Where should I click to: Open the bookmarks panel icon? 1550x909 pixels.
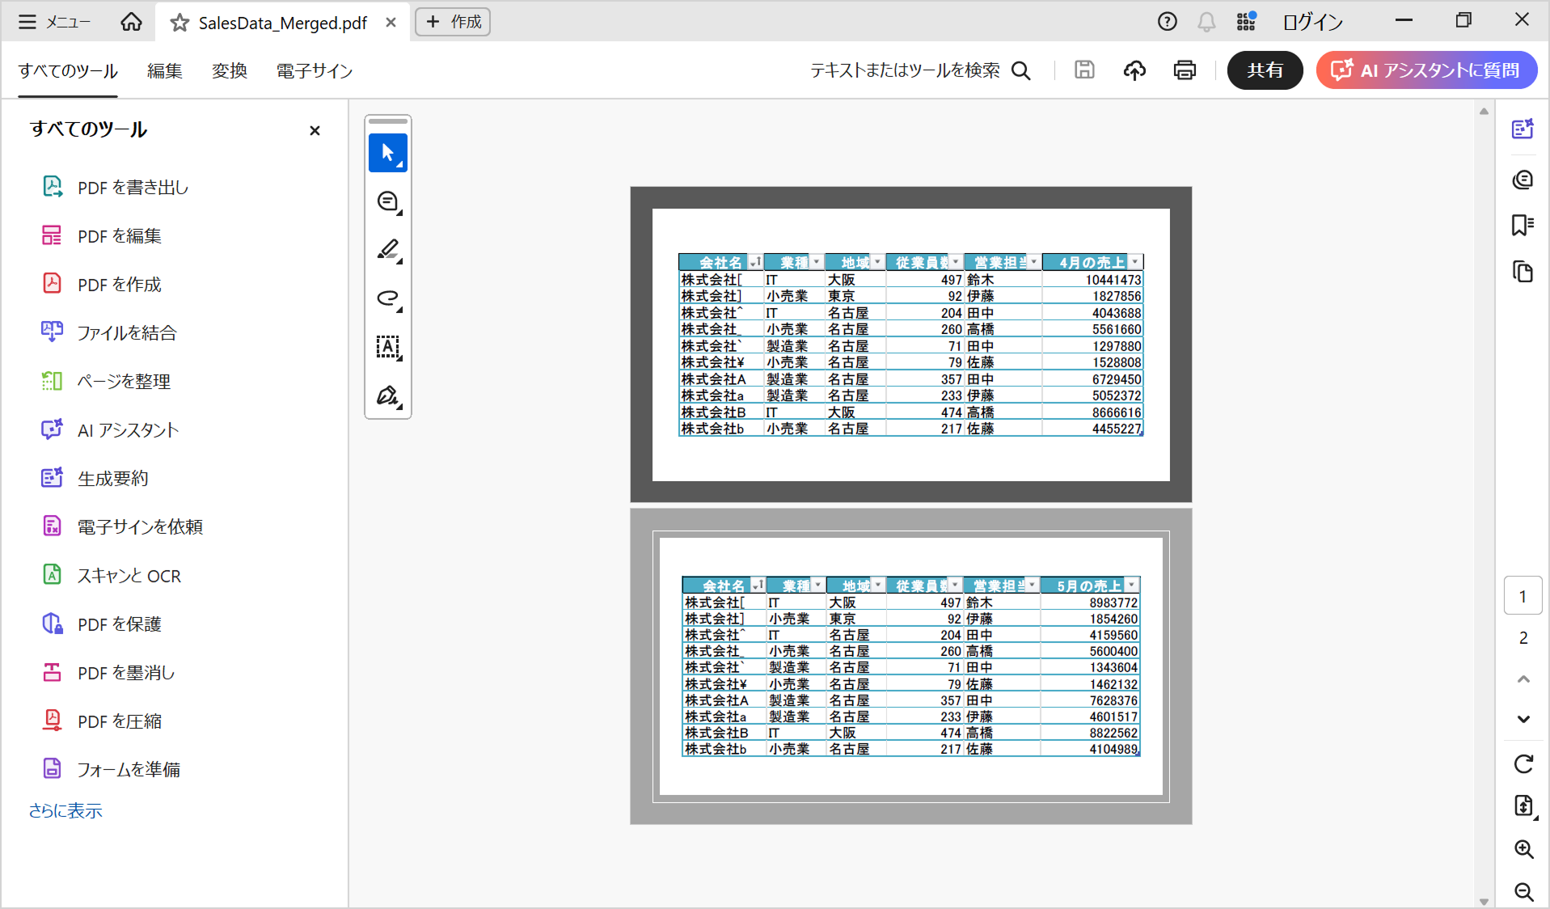1523,225
